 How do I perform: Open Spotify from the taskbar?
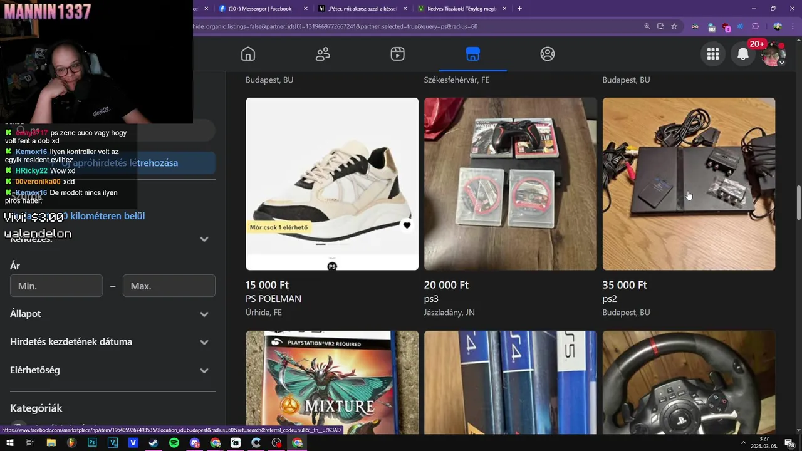click(x=174, y=443)
